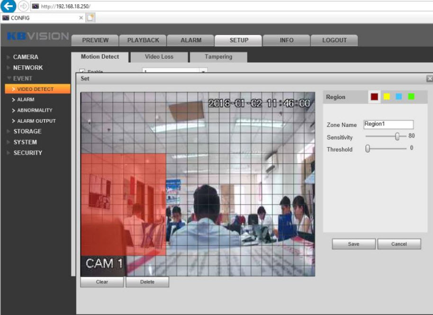This screenshot has height=315, width=433.
Task: Expand the CAMERA section in sidebar
Action: (25, 56)
